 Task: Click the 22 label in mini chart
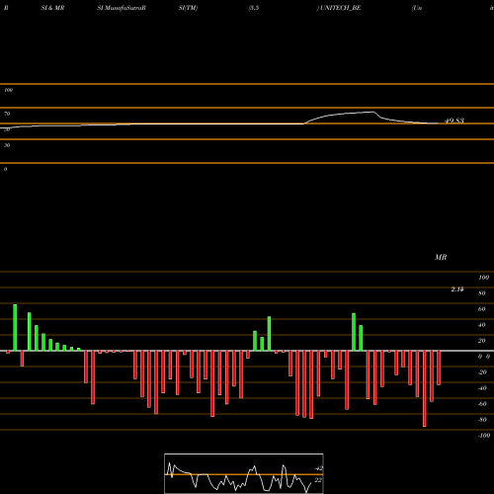click(318, 480)
